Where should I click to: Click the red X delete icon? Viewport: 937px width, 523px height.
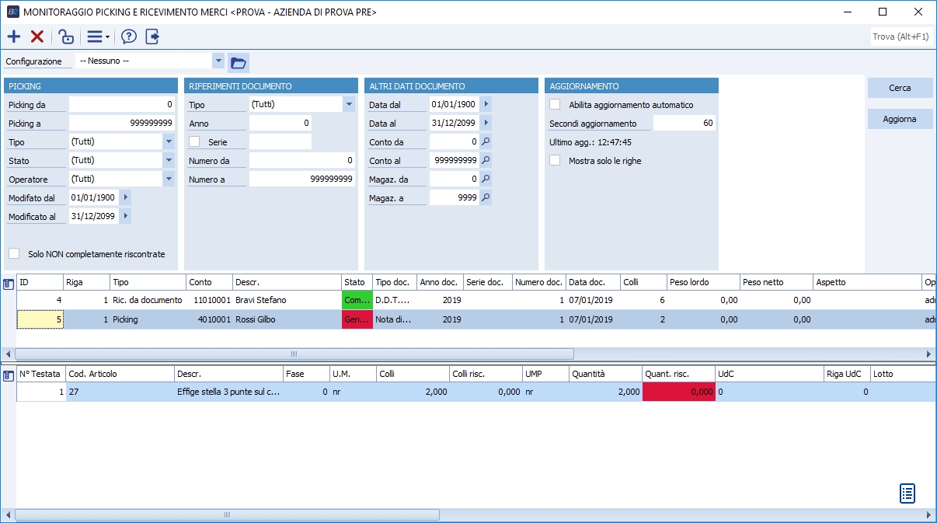coord(37,37)
